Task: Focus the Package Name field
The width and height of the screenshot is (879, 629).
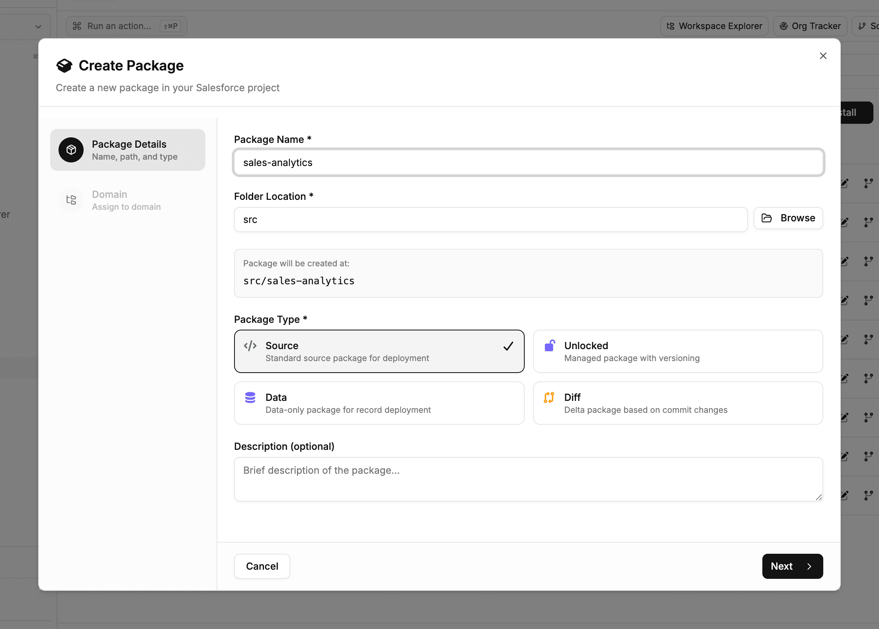Action: pyautogui.click(x=528, y=162)
